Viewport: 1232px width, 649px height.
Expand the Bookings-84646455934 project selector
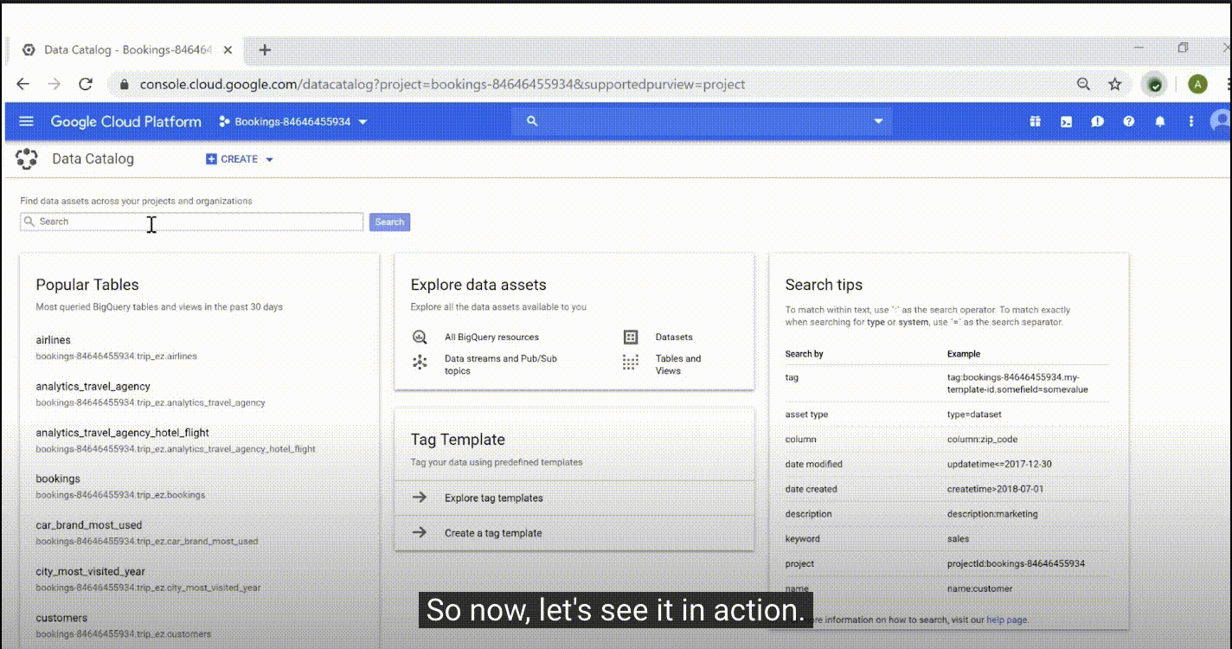tap(293, 122)
